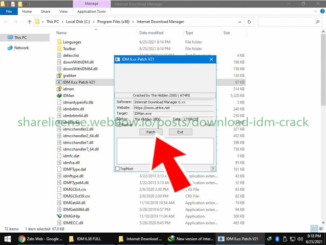Click the Back navigation arrow

(x=6, y=22)
